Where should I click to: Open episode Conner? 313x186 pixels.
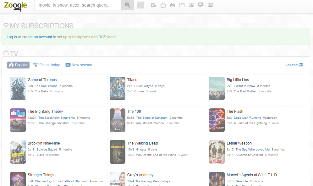(x=139, y=91)
